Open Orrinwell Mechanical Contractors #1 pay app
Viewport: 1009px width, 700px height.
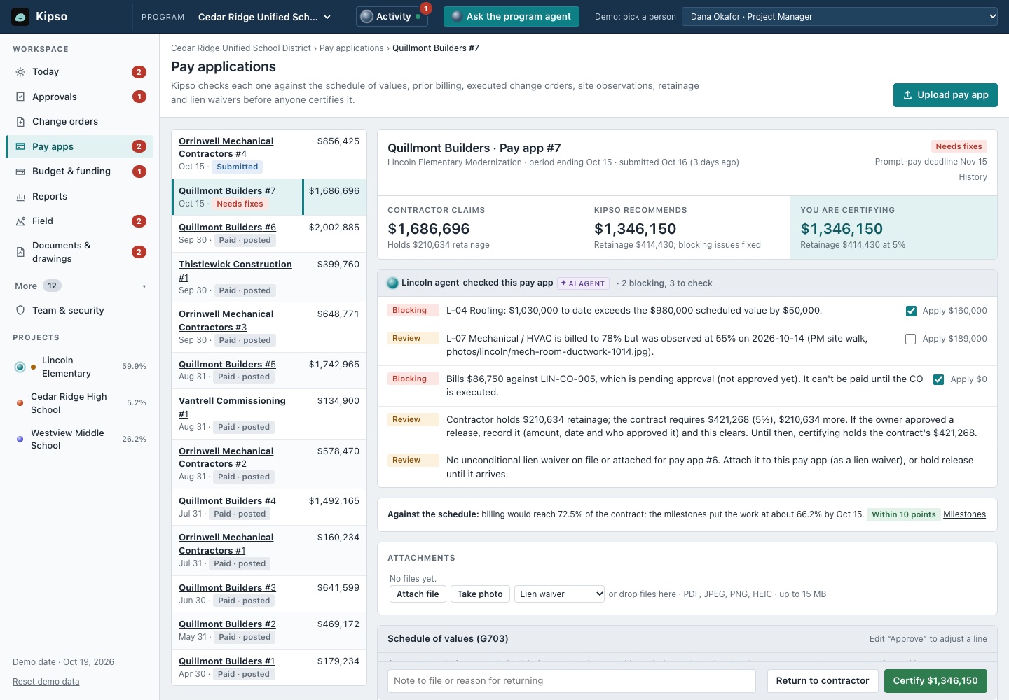226,544
